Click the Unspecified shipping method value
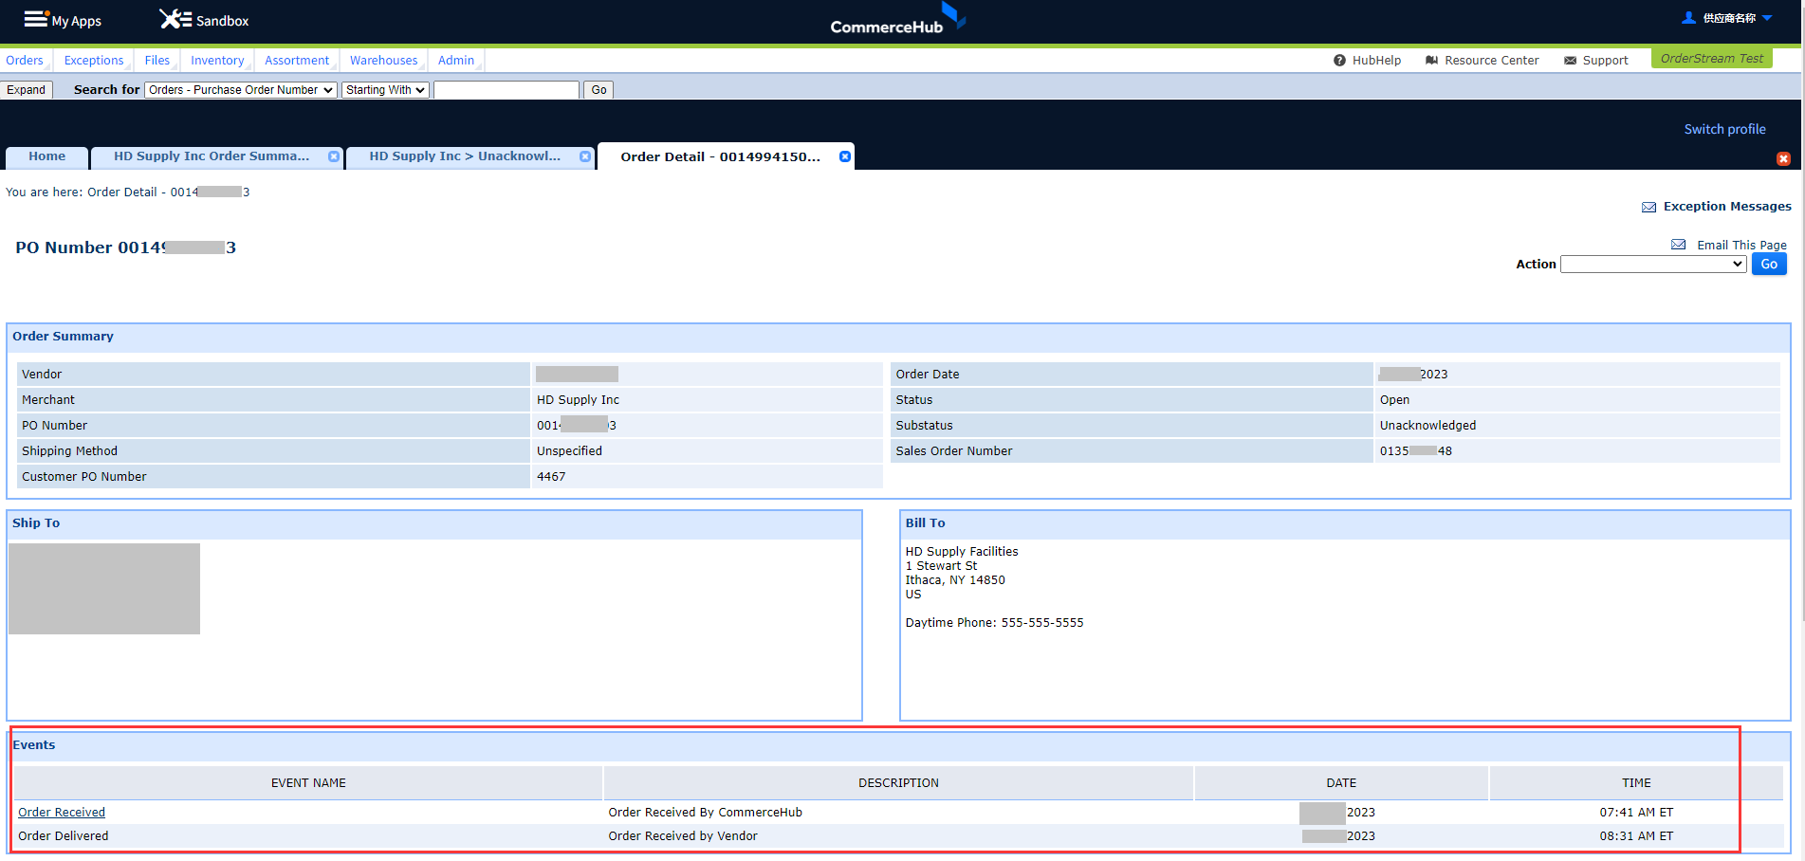This screenshot has height=861, width=1805. point(569,451)
